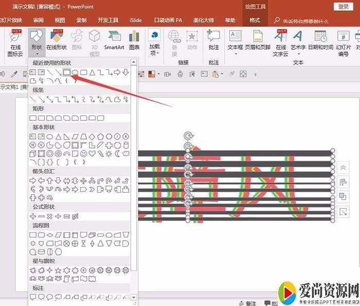360x306 pixels.
Task: Click the 批注 comment icon
Action: pyautogui.click(x=213, y=40)
